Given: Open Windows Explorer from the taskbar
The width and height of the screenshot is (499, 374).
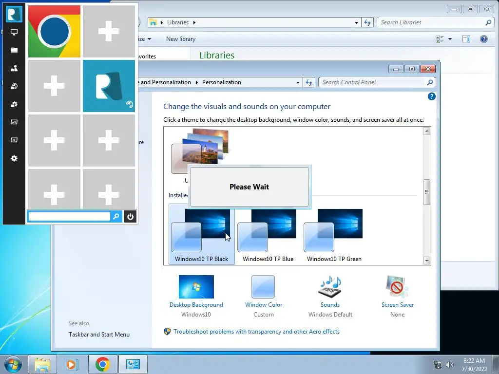Looking at the screenshot, I should coord(42,364).
